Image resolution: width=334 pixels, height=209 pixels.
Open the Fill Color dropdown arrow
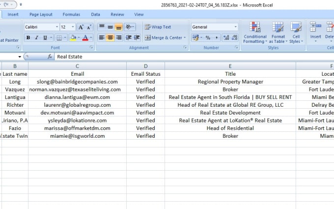79,38
